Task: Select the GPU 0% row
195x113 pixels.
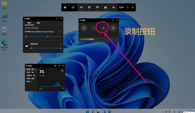Action: coord(31,72)
